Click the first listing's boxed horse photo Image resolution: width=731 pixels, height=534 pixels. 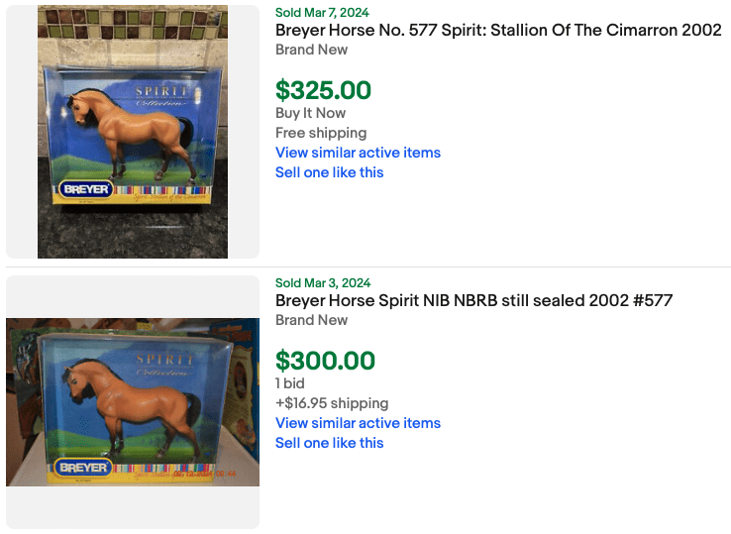pos(133,132)
